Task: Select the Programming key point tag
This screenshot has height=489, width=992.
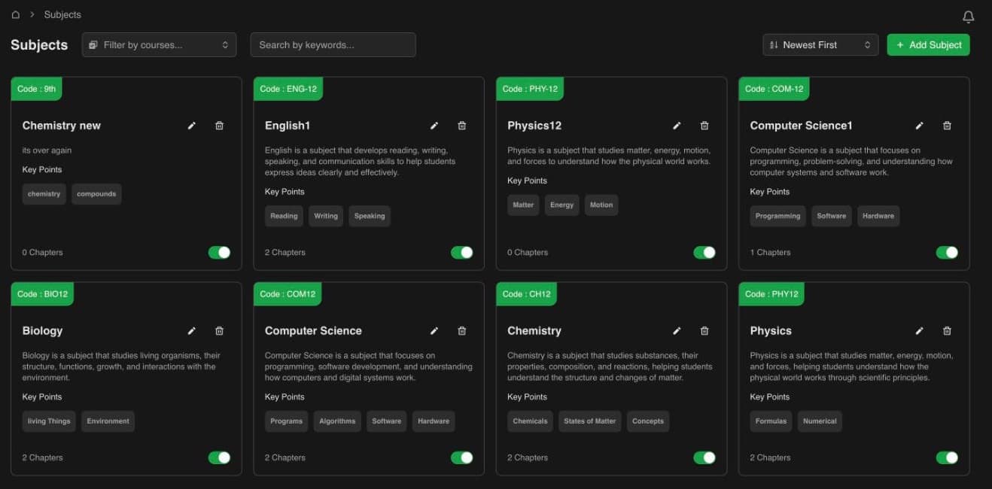Action: (x=777, y=216)
